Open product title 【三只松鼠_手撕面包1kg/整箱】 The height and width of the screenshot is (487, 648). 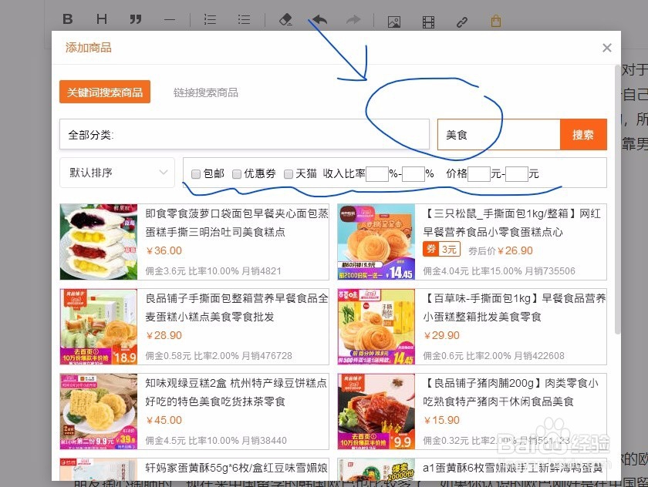(x=512, y=223)
